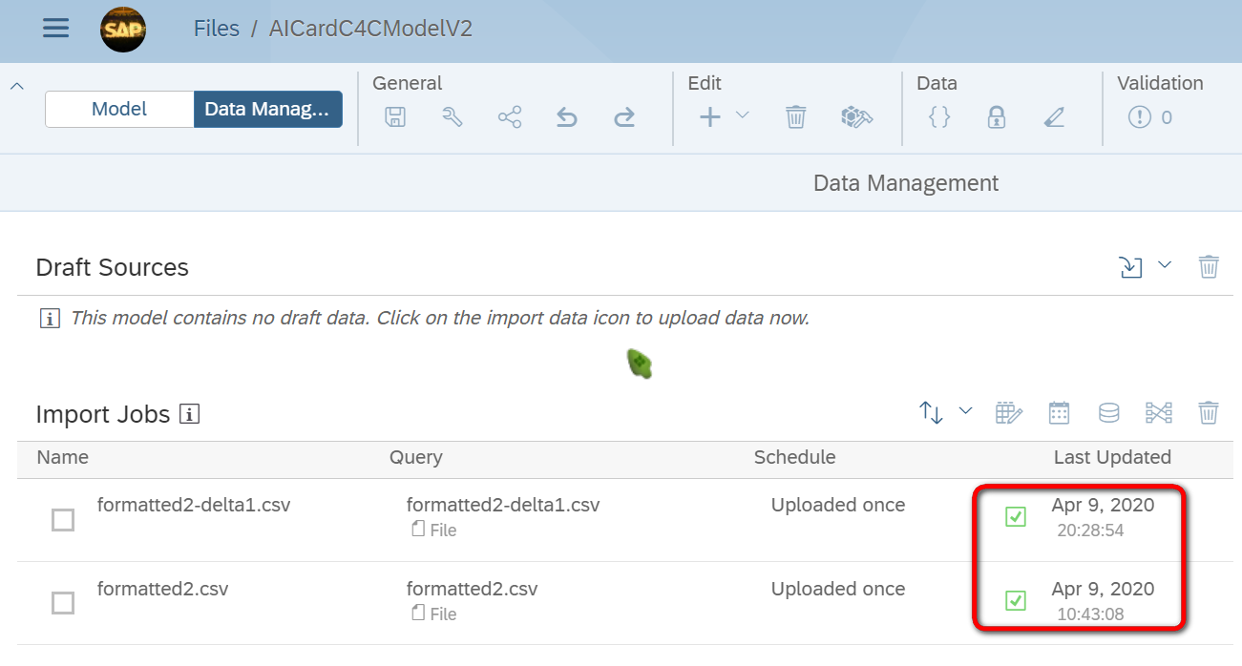The image size is (1242, 666).
Task: Click the timestamp 10:43:08
Action: pos(1090,614)
